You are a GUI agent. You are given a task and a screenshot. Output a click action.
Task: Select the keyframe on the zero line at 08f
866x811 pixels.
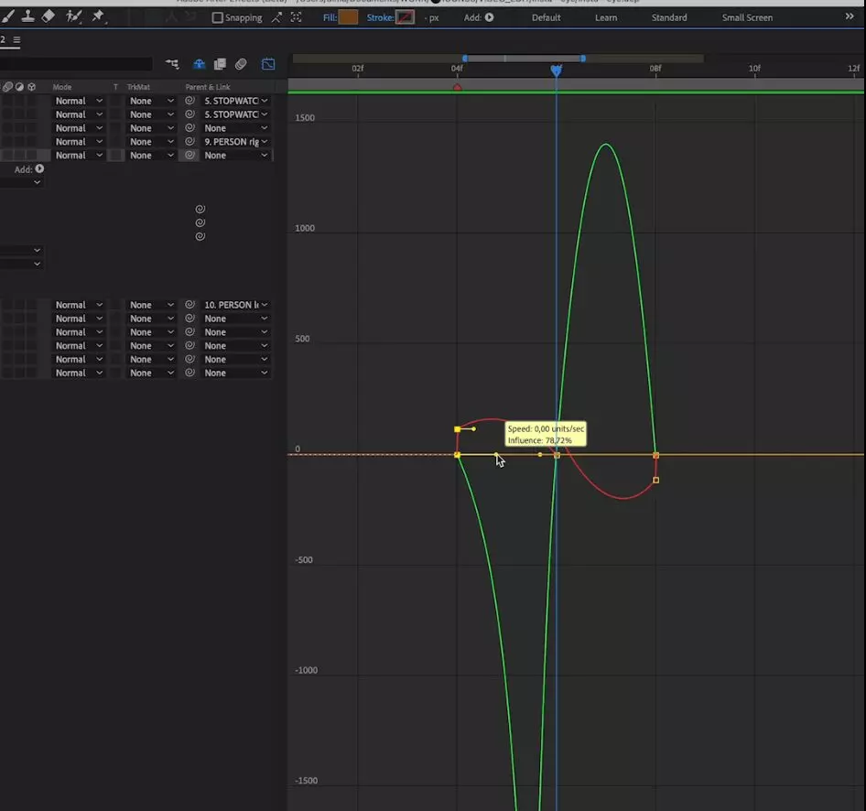[x=655, y=456]
